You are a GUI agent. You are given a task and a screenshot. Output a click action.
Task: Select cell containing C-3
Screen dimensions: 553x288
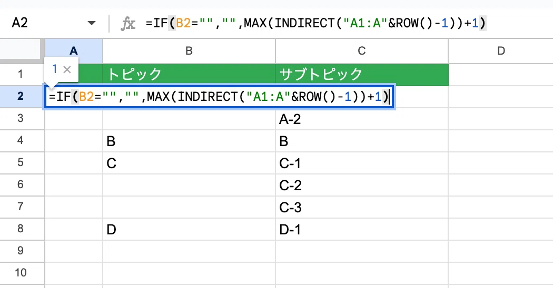coord(362,207)
